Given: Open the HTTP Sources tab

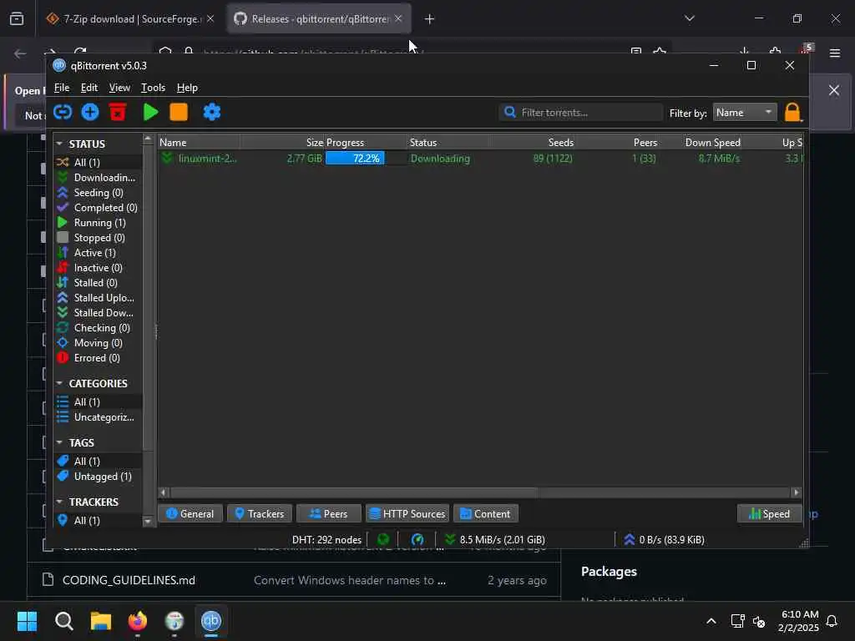Looking at the screenshot, I should coord(407,513).
